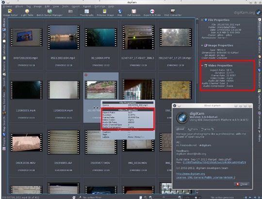262x199 pixels.
Task: Open the Geolocation right sidebar tab
Action: tap(259, 78)
